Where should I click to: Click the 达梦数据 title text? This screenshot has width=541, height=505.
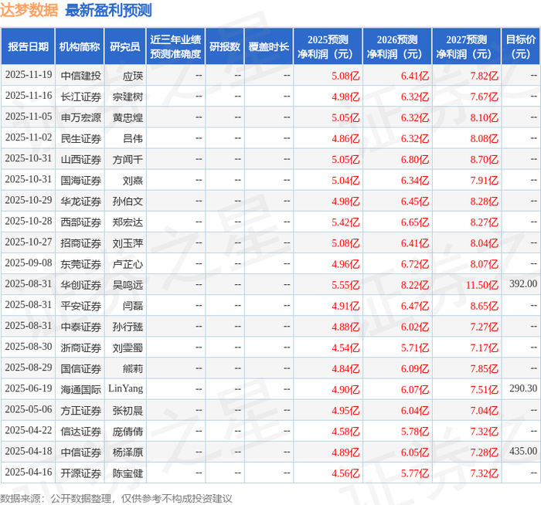pyautogui.click(x=29, y=10)
